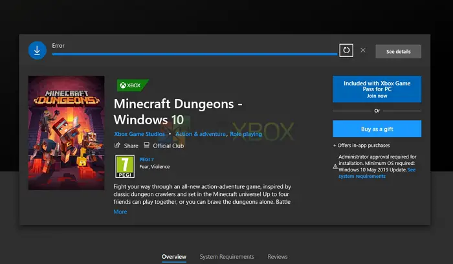Switch to the System Requirements tab
453x264 pixels.
(226, 257)
